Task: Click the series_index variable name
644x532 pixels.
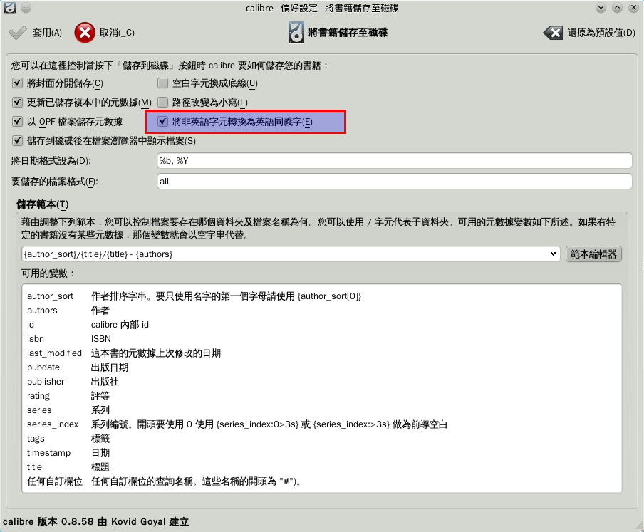Action: coord(53,424)
